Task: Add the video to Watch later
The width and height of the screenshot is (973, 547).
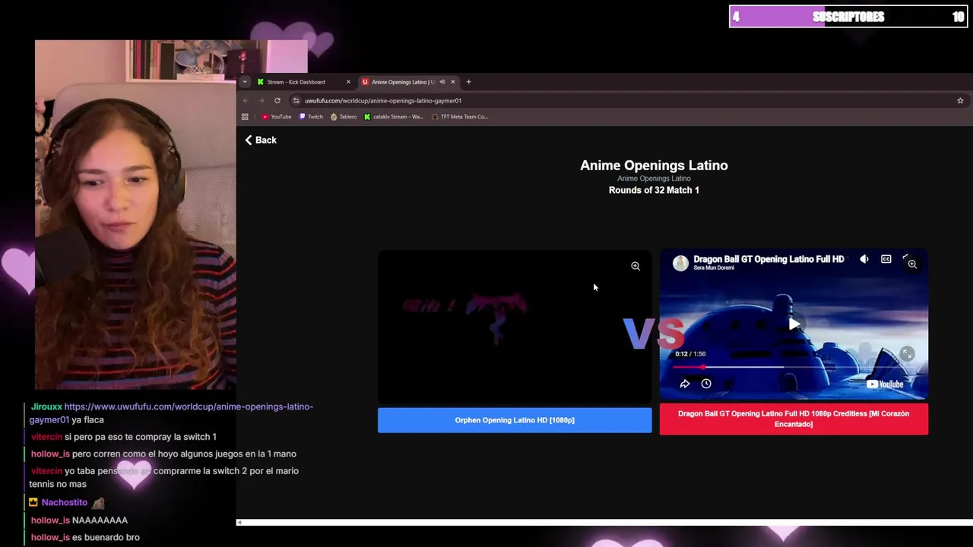Action: pos(706,384)
